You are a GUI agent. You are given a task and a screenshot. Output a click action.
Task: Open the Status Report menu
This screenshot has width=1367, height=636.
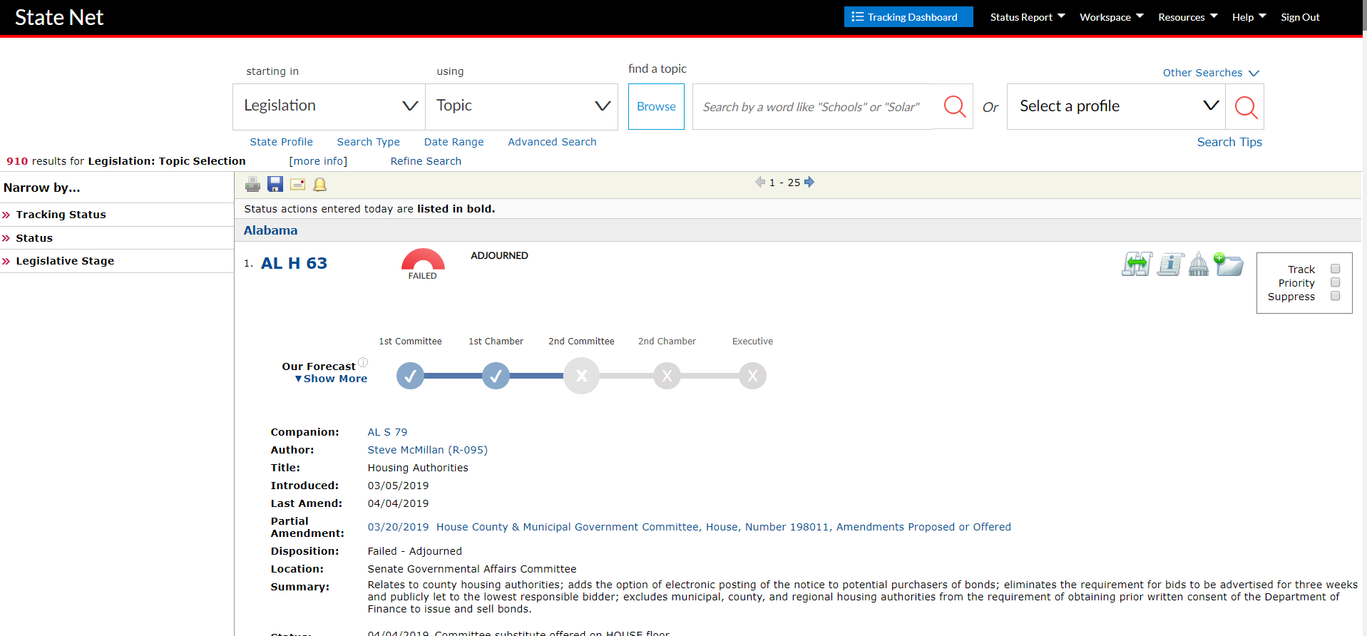[x=1027, y=17]
